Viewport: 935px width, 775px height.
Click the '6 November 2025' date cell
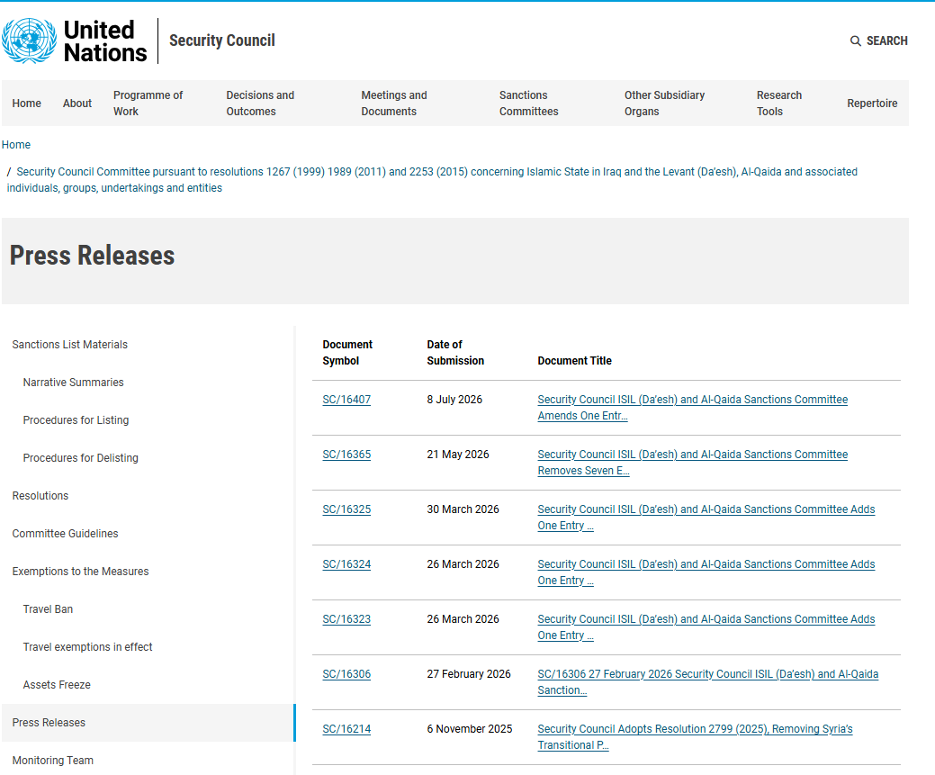pyautogui.click(x=469, y=729)
